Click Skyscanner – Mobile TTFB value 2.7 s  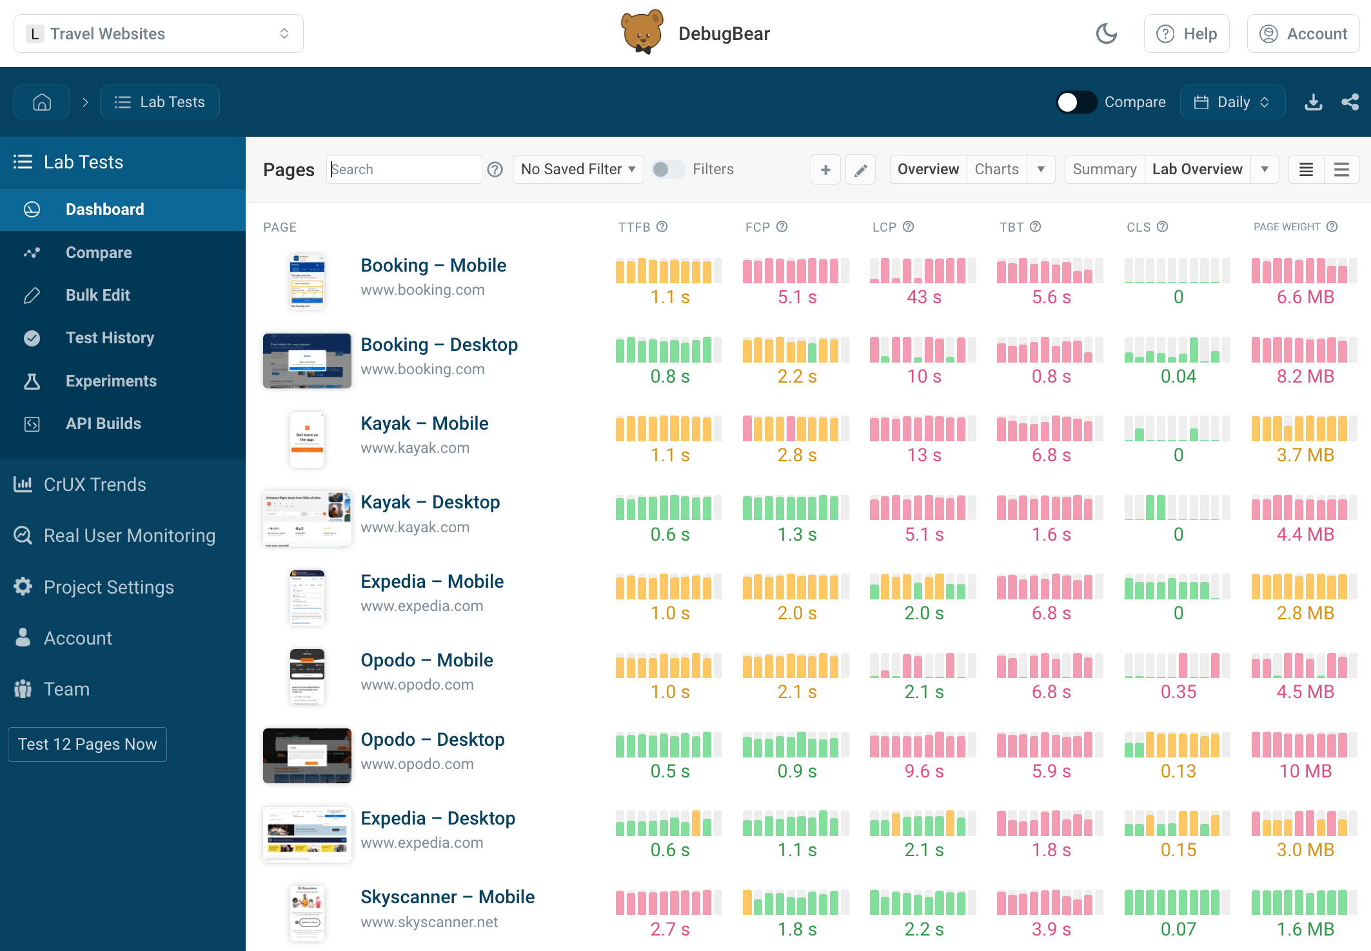[x=670, y=929]
